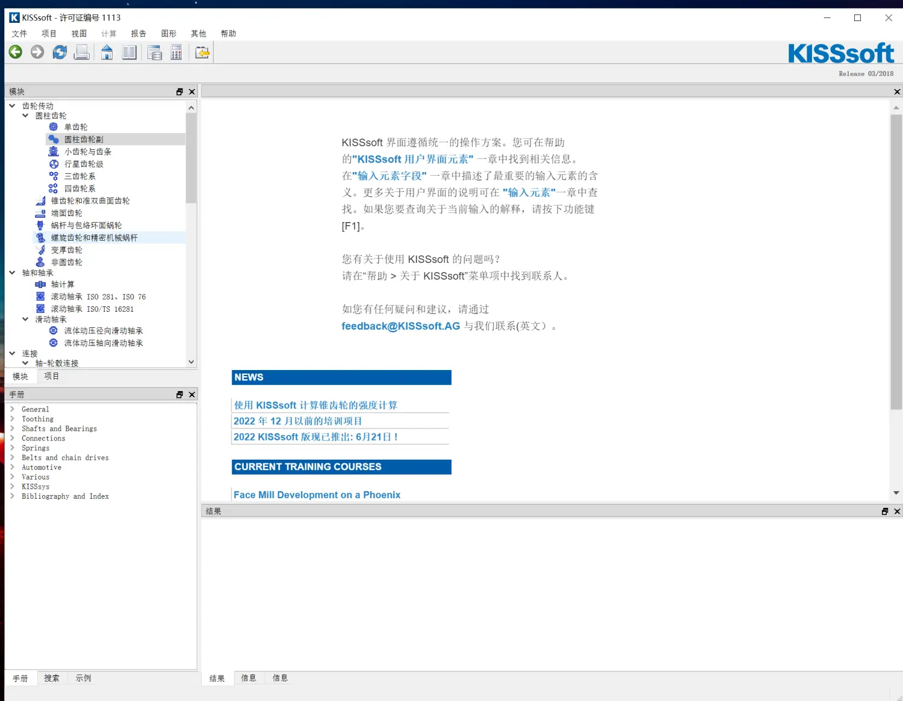903x701 pixels.
Task: Click the grey forward arrow toolbar icon
Action: tap(37, 52)
